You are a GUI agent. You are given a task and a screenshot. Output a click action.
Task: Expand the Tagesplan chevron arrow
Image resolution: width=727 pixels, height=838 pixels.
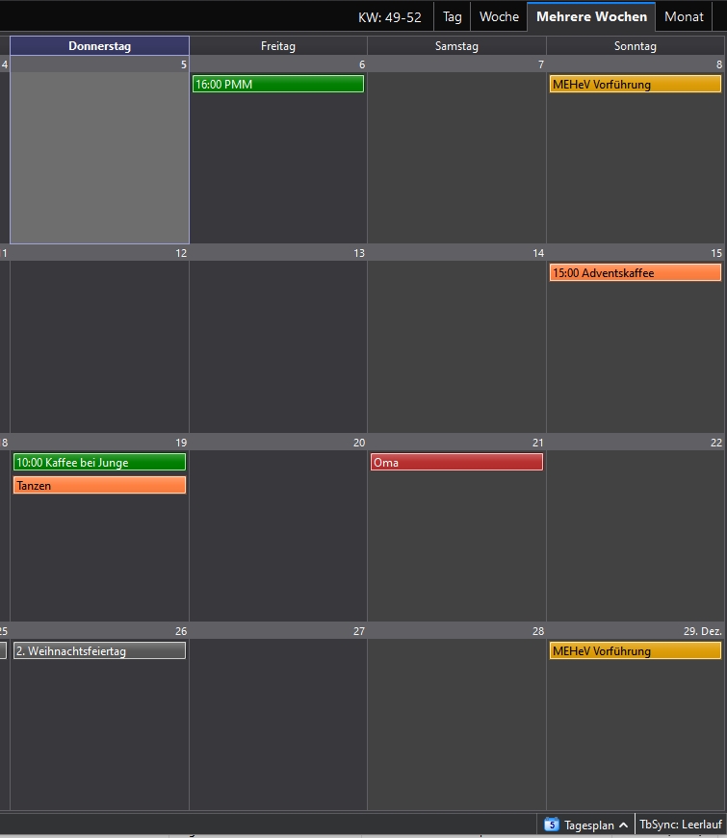623,825
